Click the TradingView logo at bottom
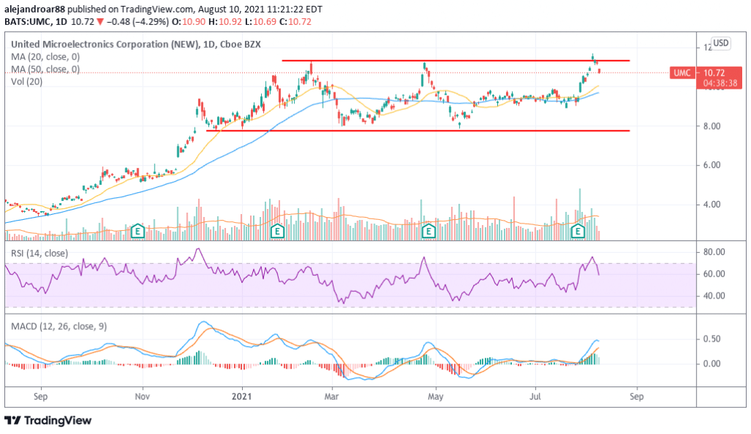This screenshot has width=751, height=434. click(48, 421)
